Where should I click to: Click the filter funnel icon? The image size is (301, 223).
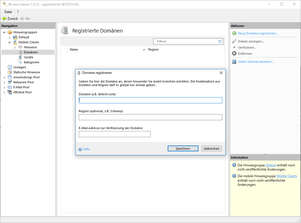click(220, 42)
